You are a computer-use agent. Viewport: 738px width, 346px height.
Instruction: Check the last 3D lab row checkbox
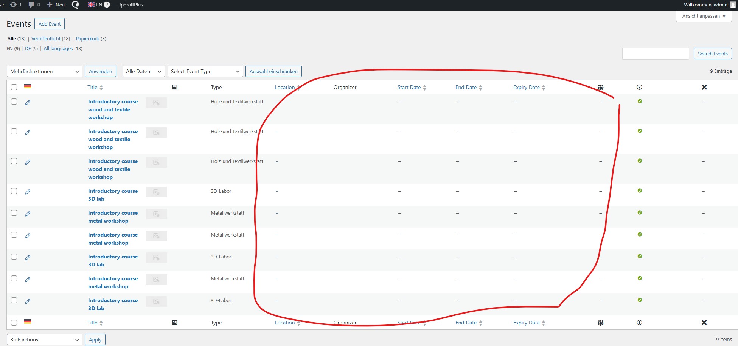pos(14,300)
